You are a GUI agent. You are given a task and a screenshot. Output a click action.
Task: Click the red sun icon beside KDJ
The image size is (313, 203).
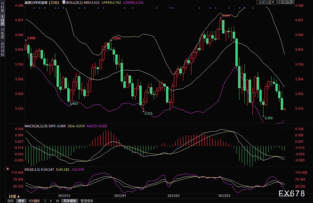(x=8, y=169)
